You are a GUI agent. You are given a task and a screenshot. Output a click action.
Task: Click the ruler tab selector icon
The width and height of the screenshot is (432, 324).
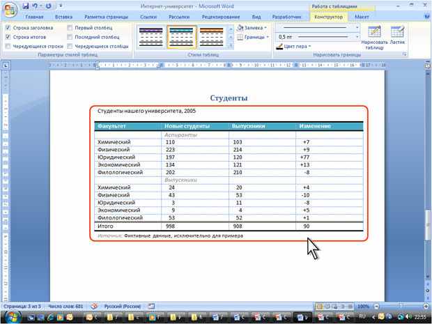click(x=6, y=65)
